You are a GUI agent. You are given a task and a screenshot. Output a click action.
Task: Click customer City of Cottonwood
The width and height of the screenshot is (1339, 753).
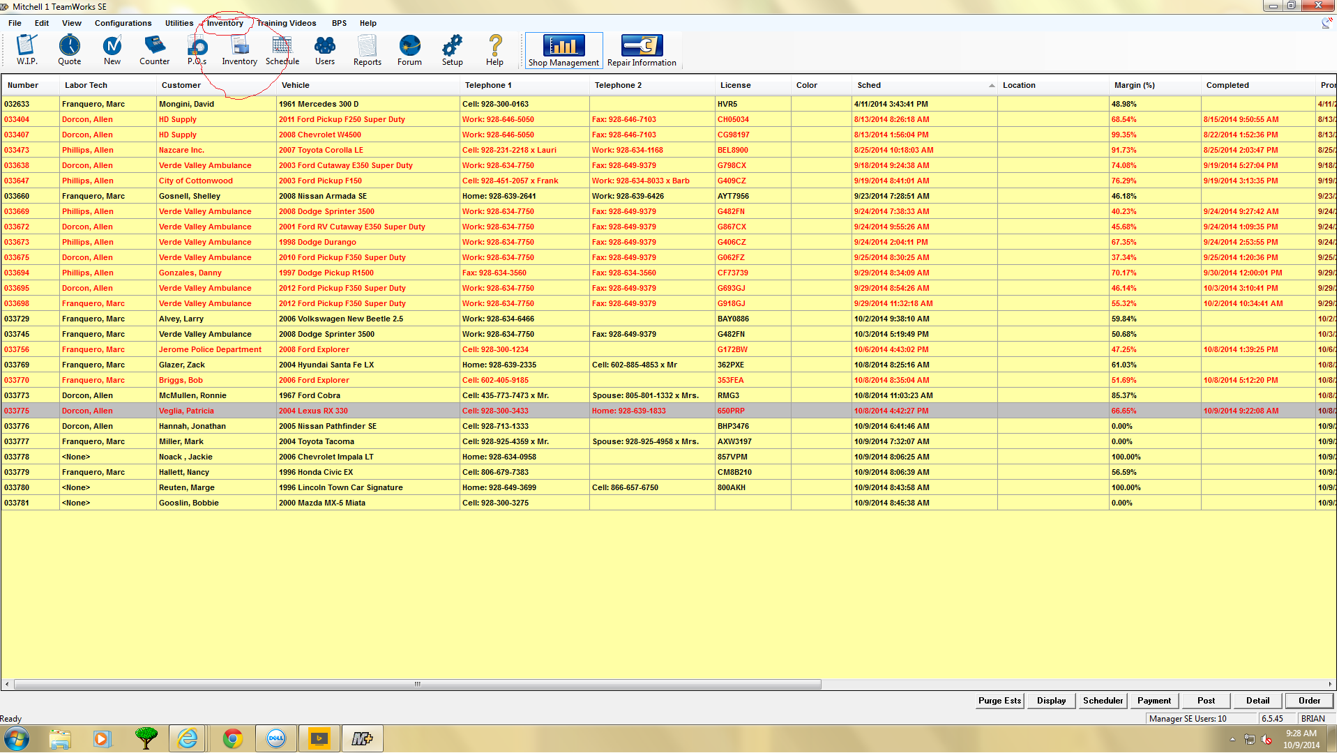pos(195,181)
